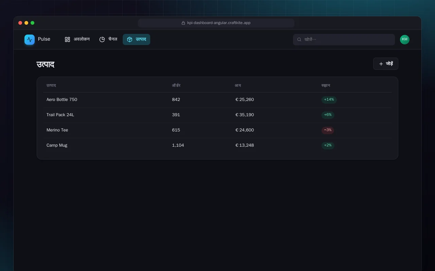Click the उत्पाद cube icon
The height and width of the screenshot is (271, 435).
click(129, 40)
